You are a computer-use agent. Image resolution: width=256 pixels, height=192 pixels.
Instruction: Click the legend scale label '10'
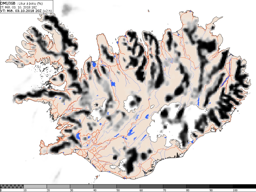pyautogui.click(x=25, y=190)
